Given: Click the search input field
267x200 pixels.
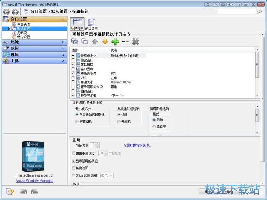Looking at the screenshot, I should (x=237, y=11).
